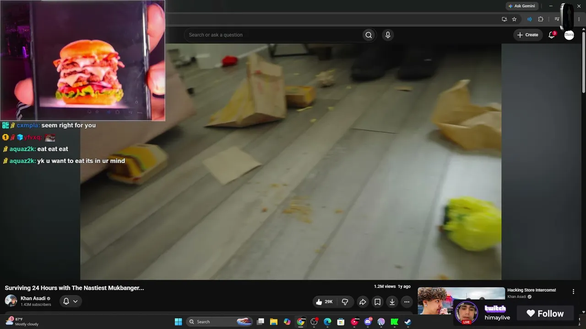Open Khan Asadi channel avatar
The height and width of the screenshot is (329, 586).
pos(11,301)
